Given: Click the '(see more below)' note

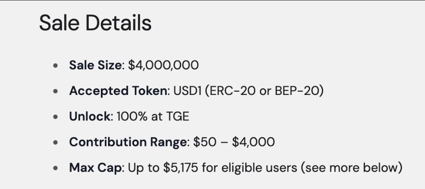Looking at the screenshot, I should pyautogui.click(x=351, y=168).
